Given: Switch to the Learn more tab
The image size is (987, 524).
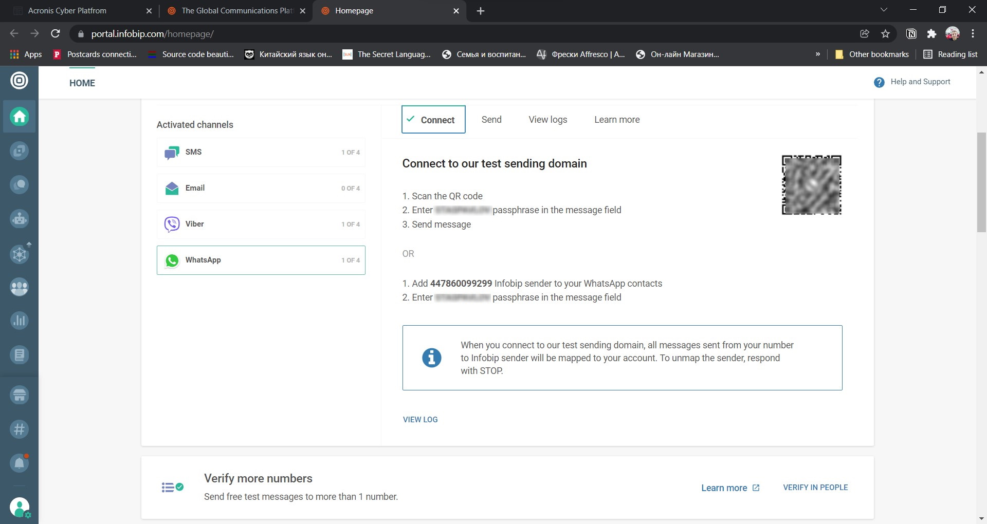Looking at the screenshot, I should tap(617, 120).
